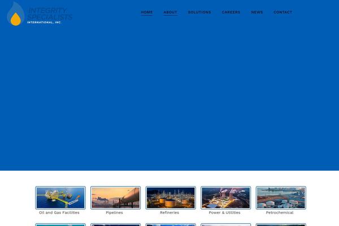339x226 pixels.
Task: Go to the CONTACT page
Action: click(x=283, y=12)
